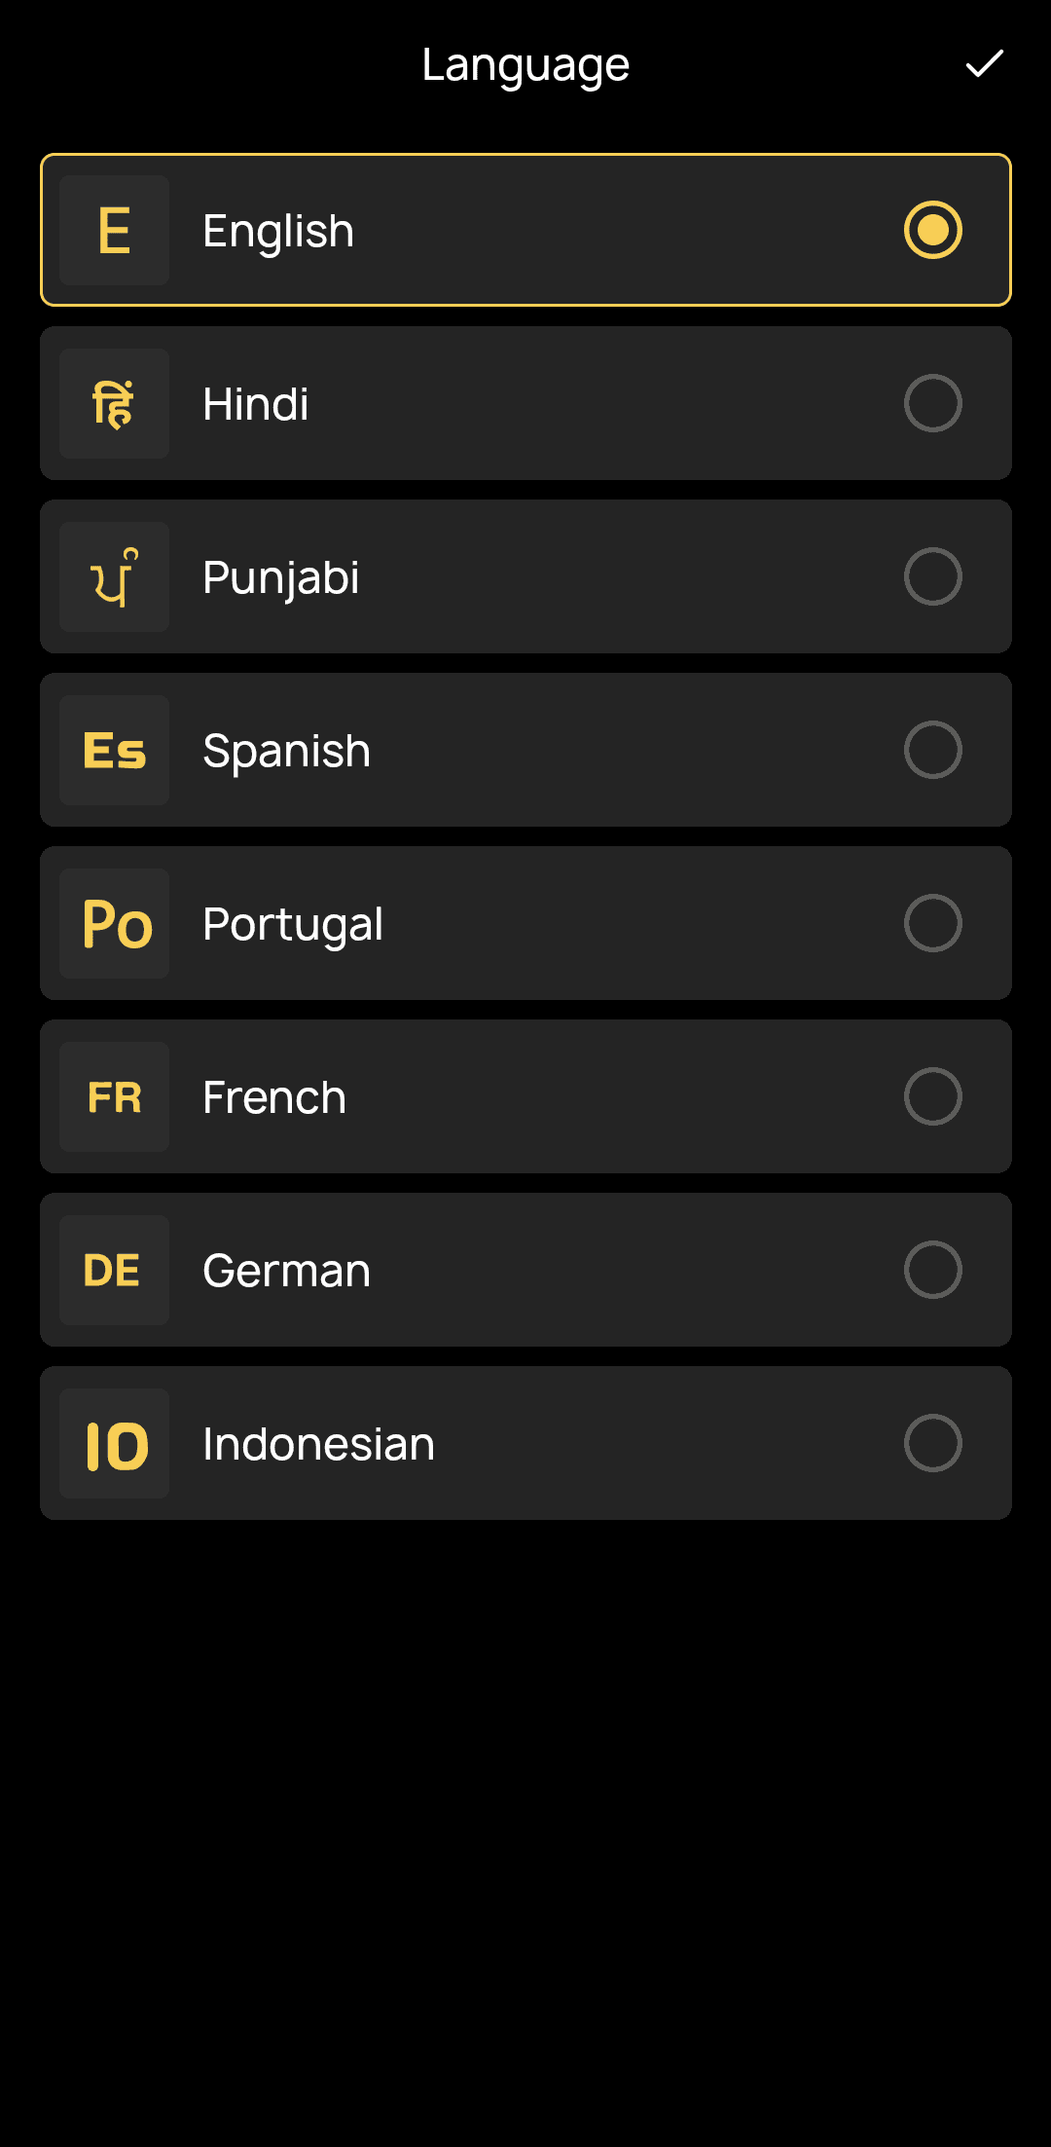Choose the German radio button
1051x2147 pixels.
tap(932, 1270)
